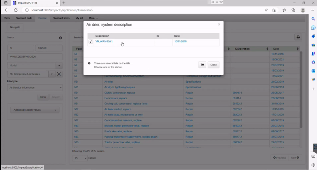This screenshot has height=170, width=317.
Task: Click the plus icon beside Search
Action: pos(60,38)
